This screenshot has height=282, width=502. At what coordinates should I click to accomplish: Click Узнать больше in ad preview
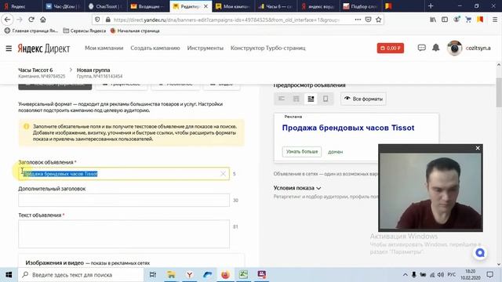click(x=302, y=151)
